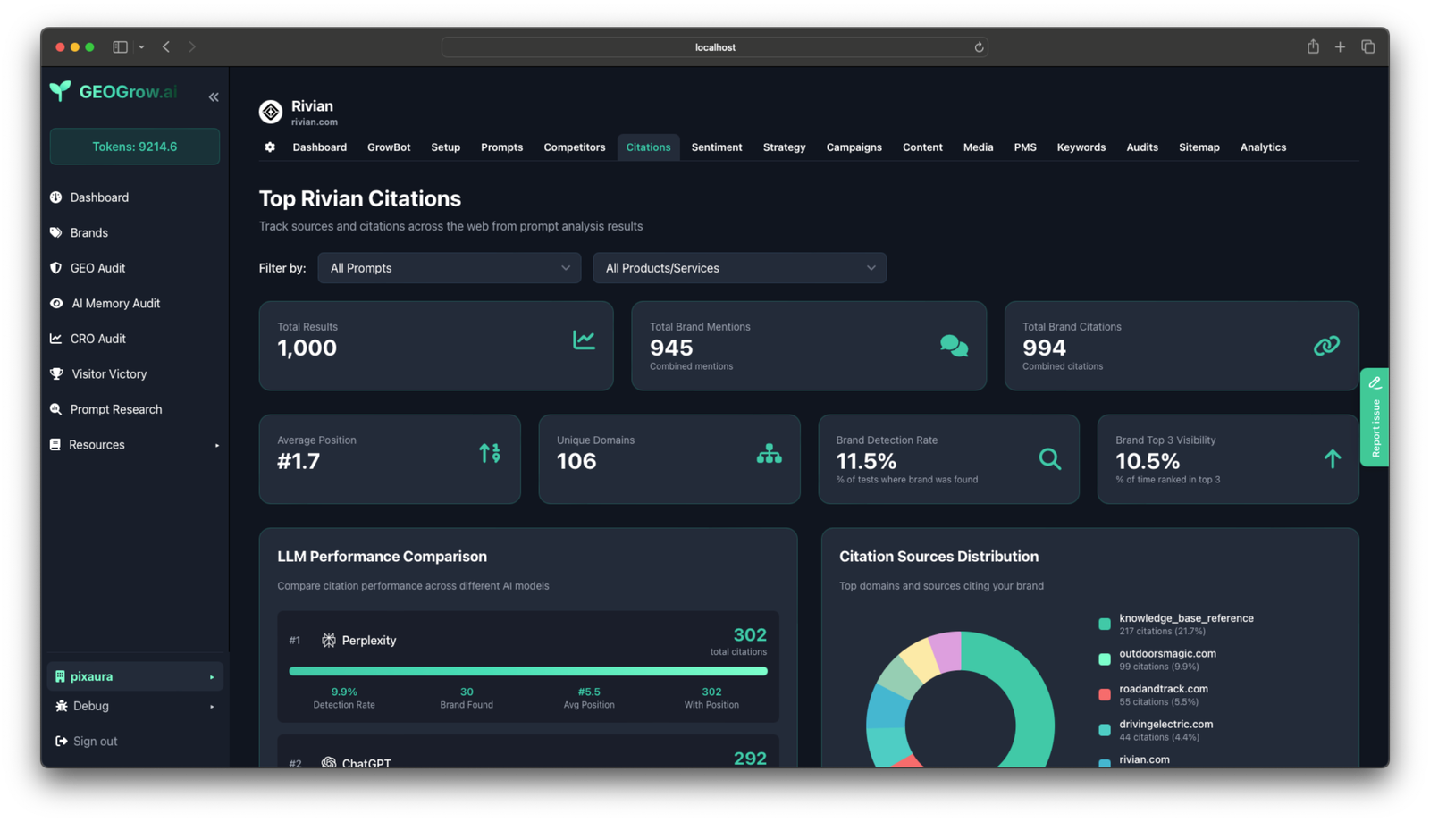Expand the pixaura account menu

point(134,676)
